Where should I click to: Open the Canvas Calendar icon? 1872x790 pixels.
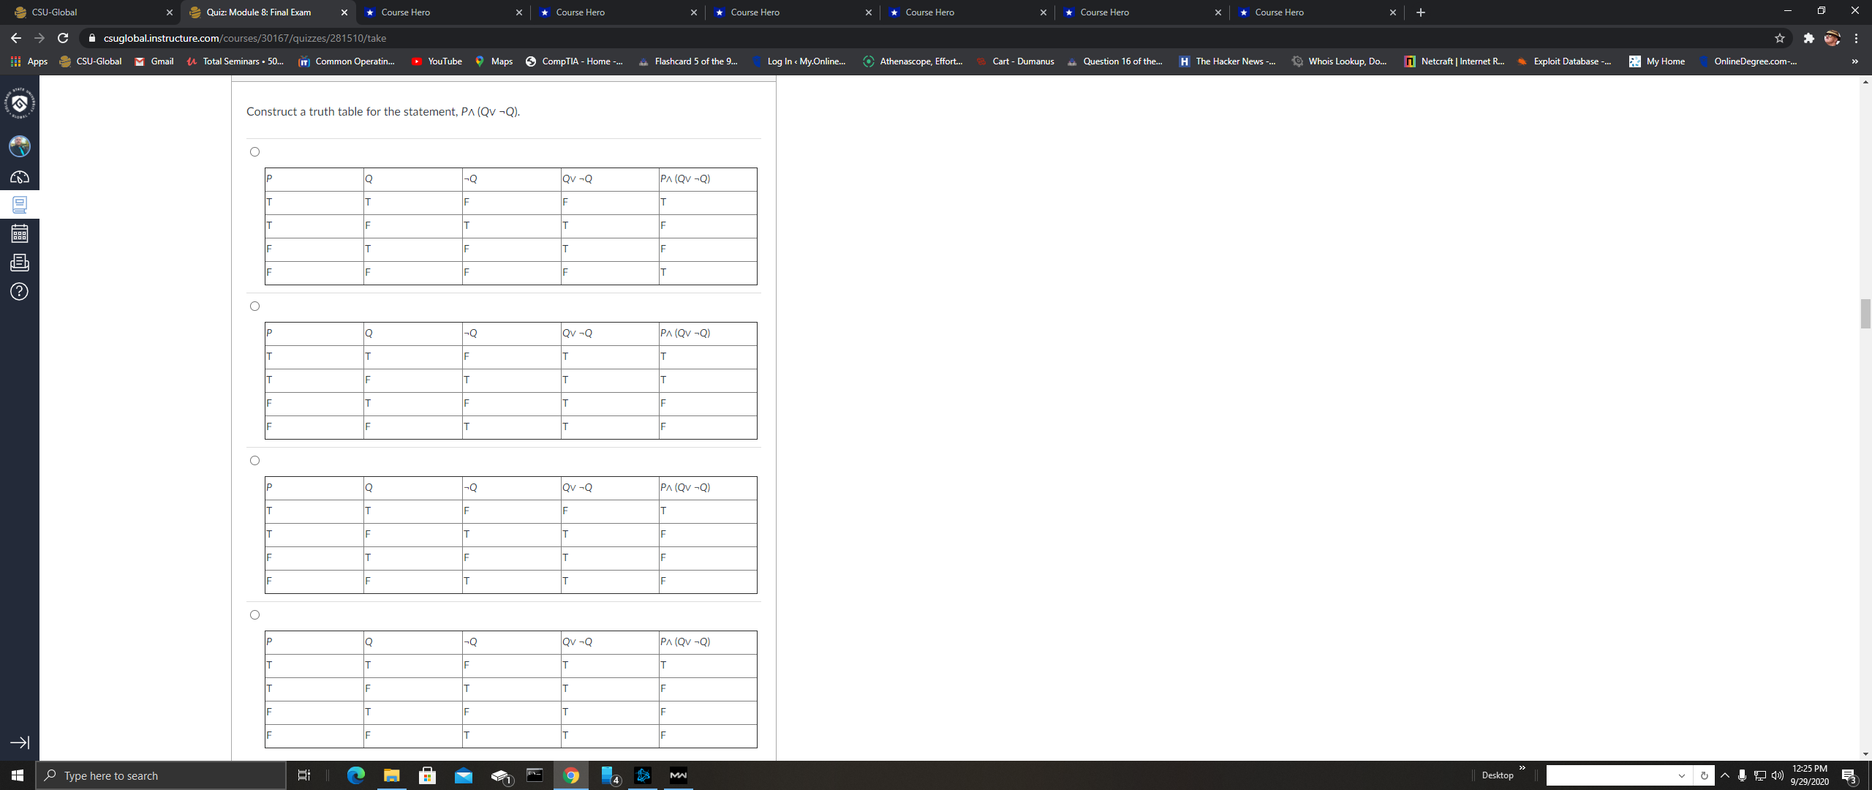pyautogui.click(x=19, y=234)
